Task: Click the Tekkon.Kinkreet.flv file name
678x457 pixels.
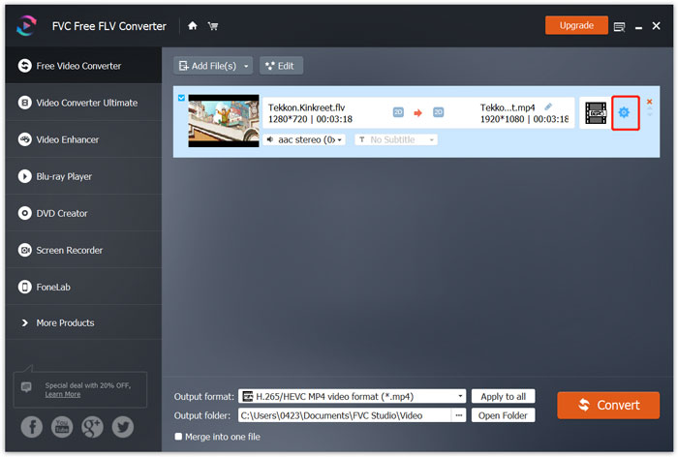Action: (x=307, y=107)
